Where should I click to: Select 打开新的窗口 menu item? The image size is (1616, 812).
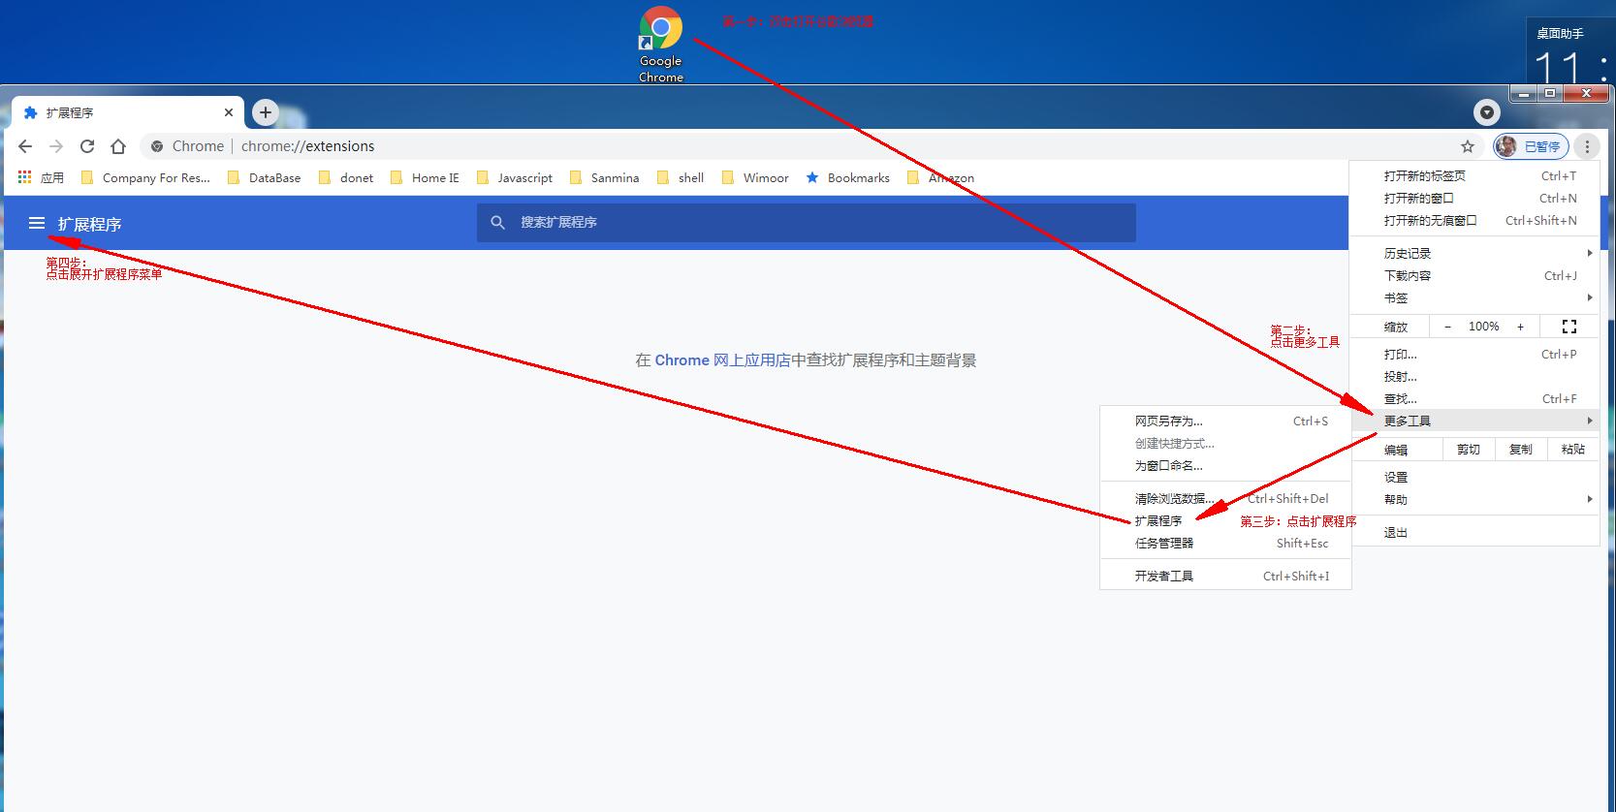(x=1474, y=199)
